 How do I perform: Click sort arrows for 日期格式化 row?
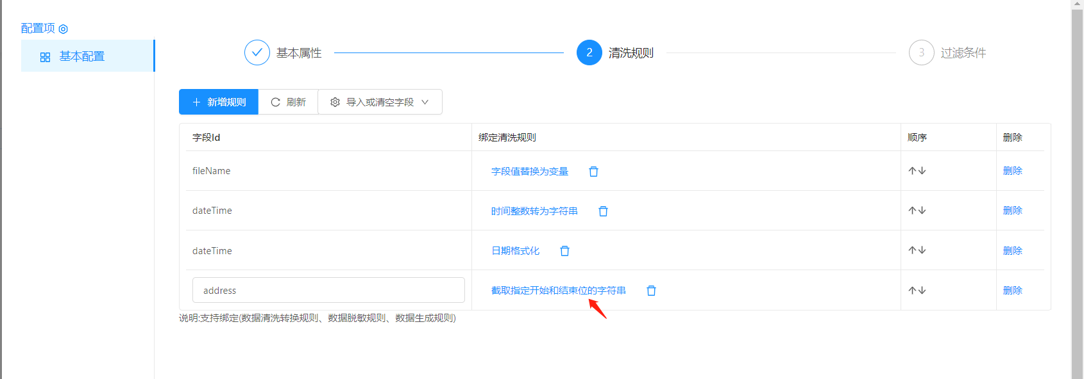(917, 250)
